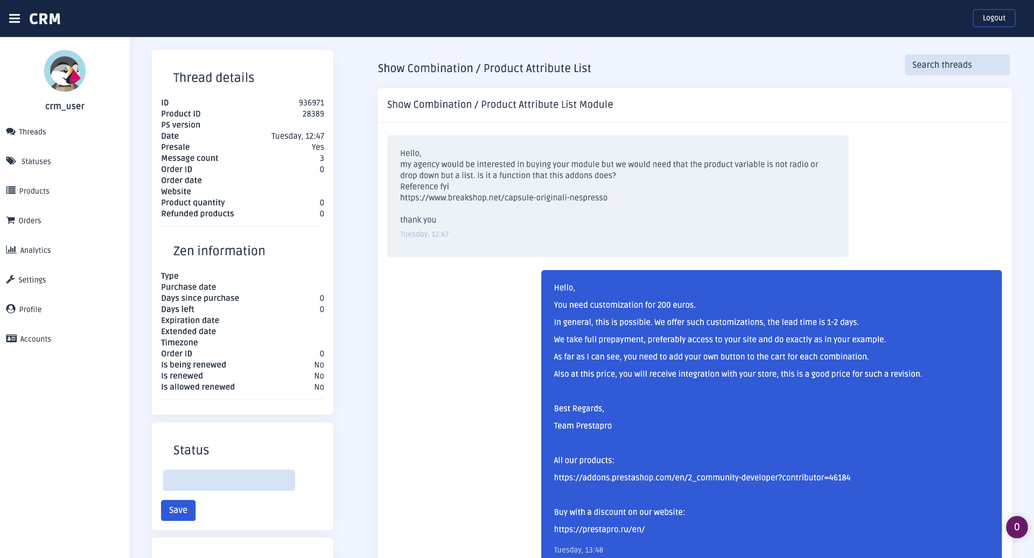Click the 'Expiration date' label

click(190, 320)
